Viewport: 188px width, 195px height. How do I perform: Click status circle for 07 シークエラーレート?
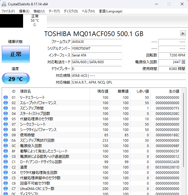6,124
